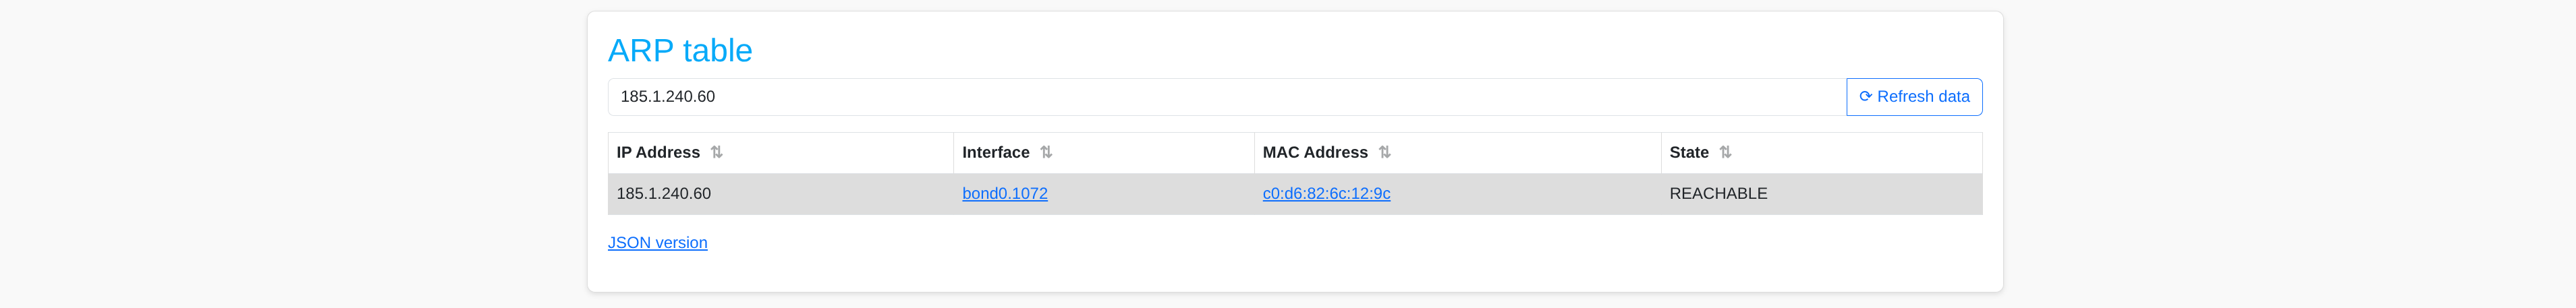
Task: Select the 185.1.240.60 IP cell in the table row
Action: tap(663, 194)
